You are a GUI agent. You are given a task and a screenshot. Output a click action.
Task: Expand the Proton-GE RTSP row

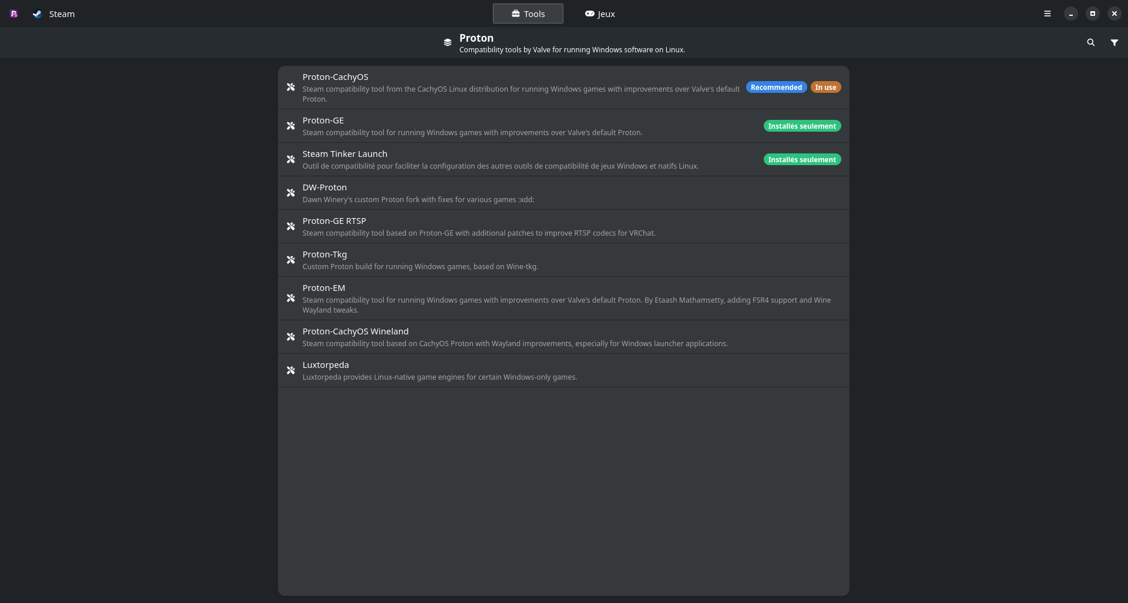[563, 226]
